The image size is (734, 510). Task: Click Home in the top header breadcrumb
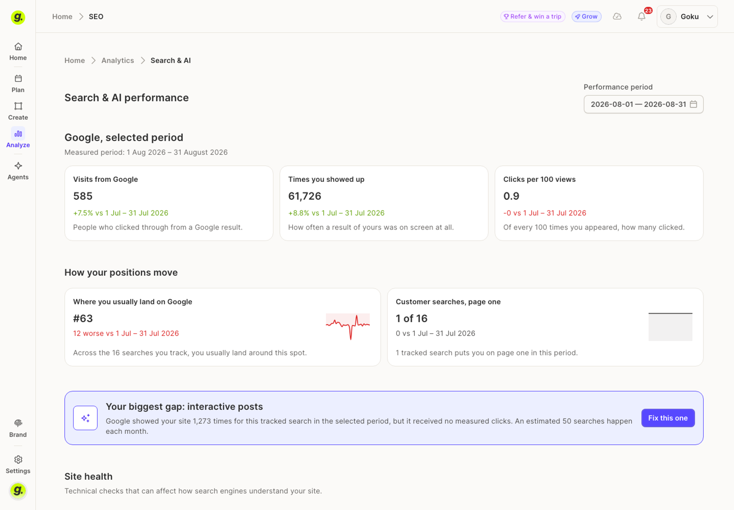pos(62,17)
